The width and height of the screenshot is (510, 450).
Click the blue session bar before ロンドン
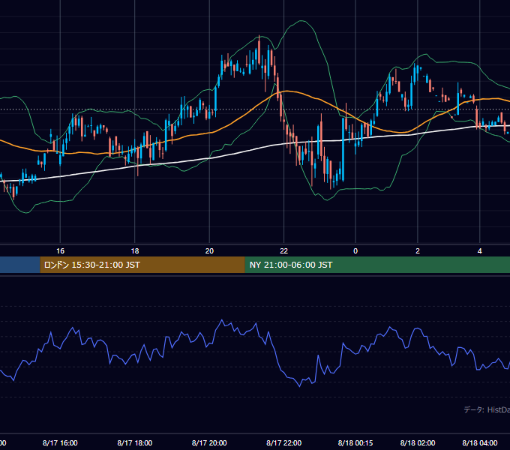pos(19,265)
